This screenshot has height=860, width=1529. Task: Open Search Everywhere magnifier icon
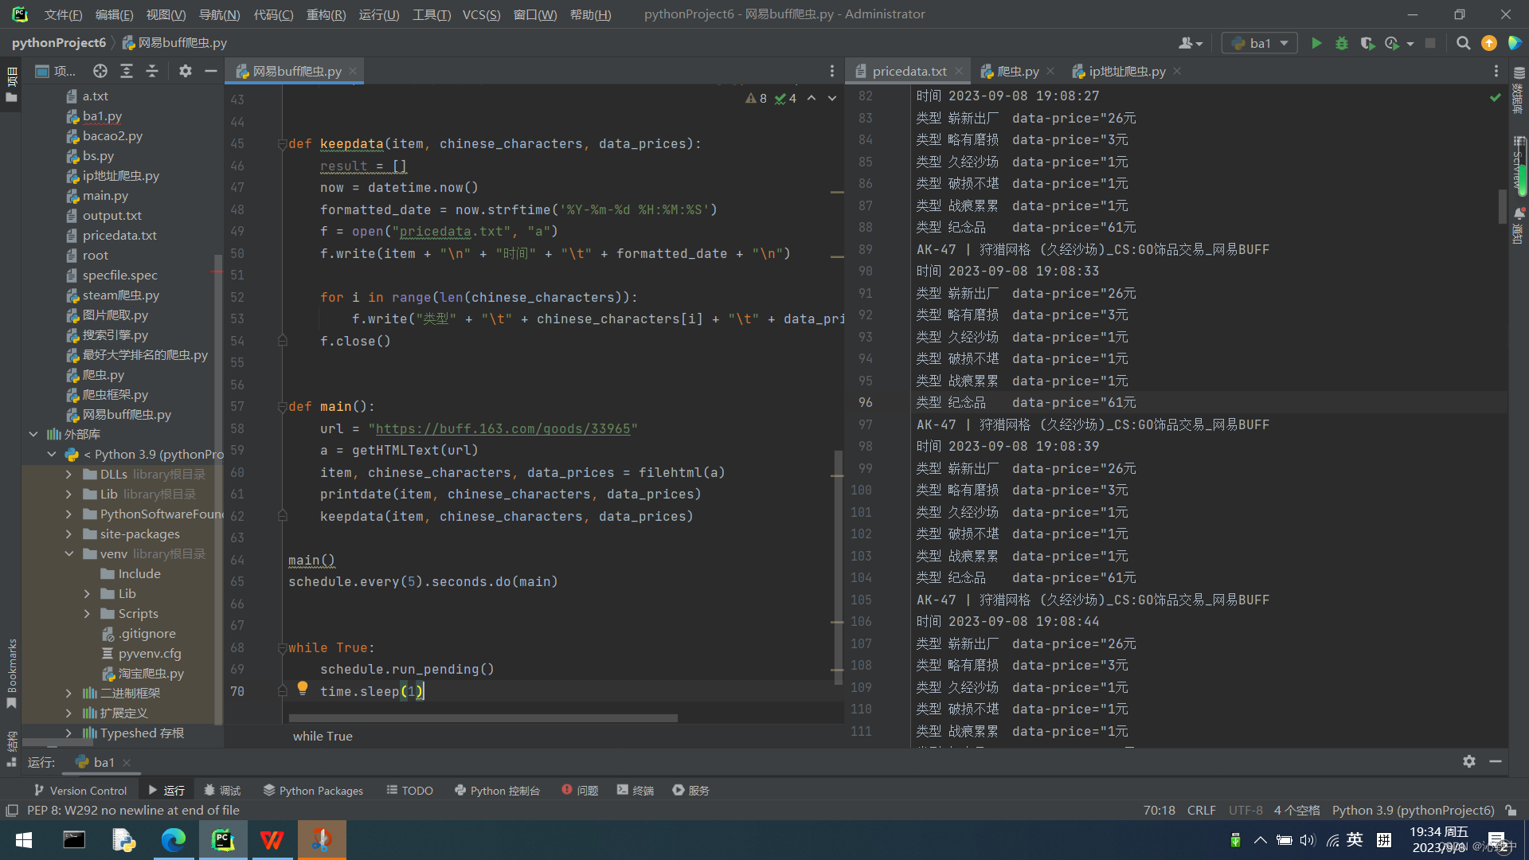(x=1463, y=43)
